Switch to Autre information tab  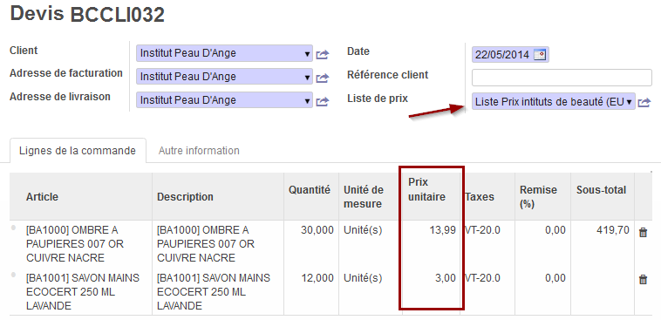pyautogui.click(x=199, y=151)
